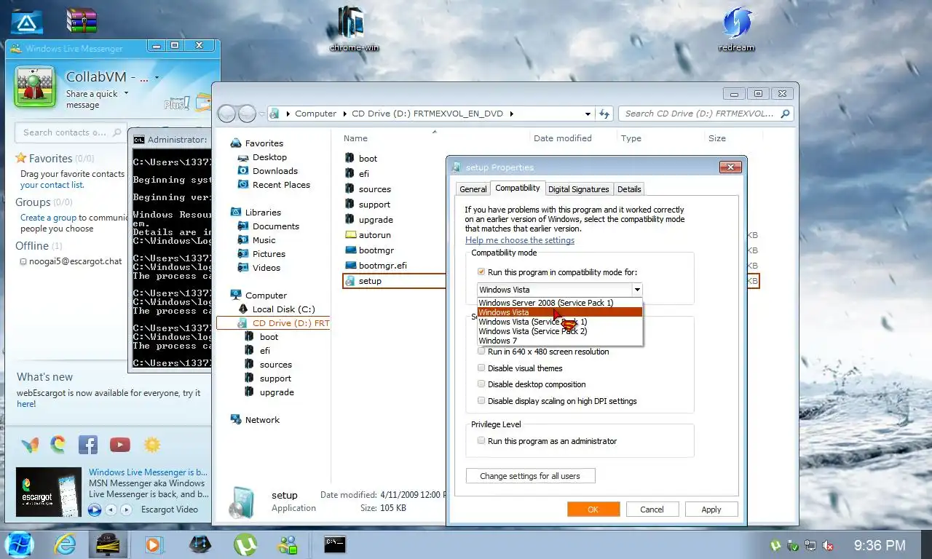Check 'Disable display scaling on high DPI'
Image resolution: width=932 pixels, height=559 pixels.
(x=481, y=401)
